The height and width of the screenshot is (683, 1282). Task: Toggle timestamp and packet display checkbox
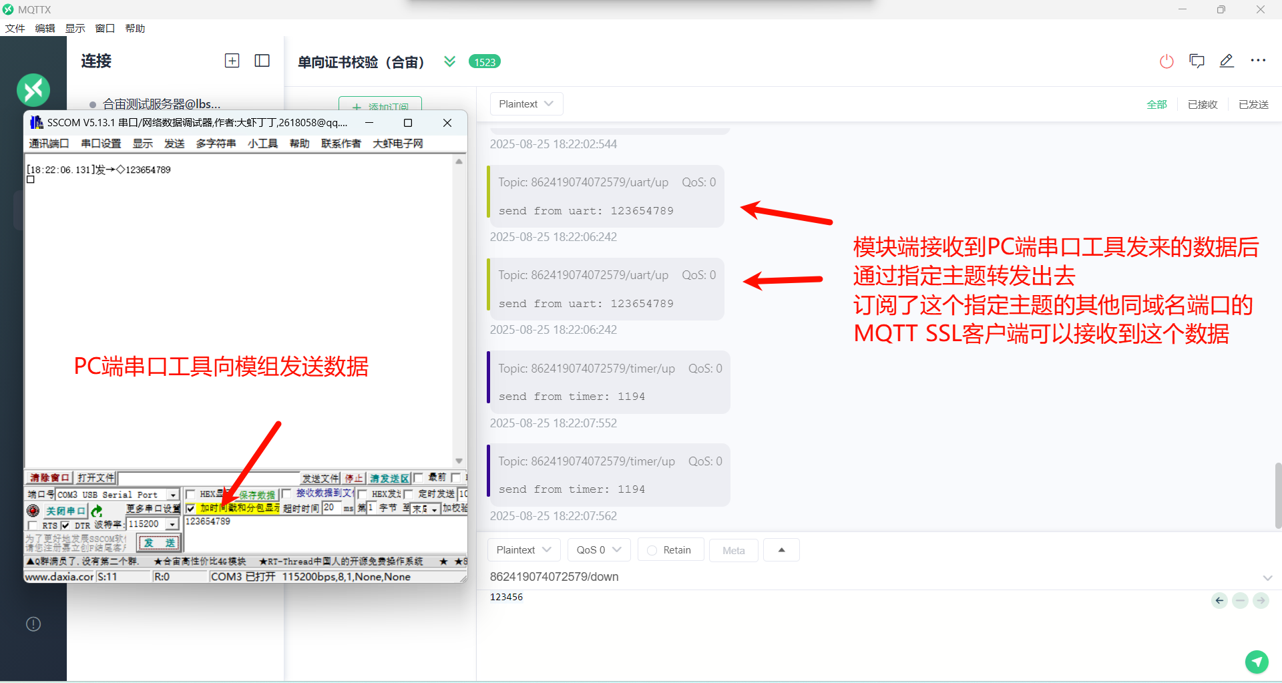(x=191, y=509)
